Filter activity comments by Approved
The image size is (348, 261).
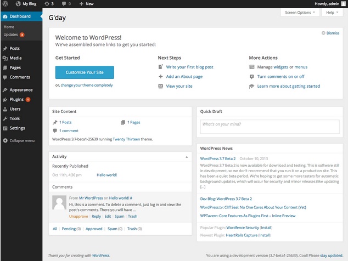94,229
